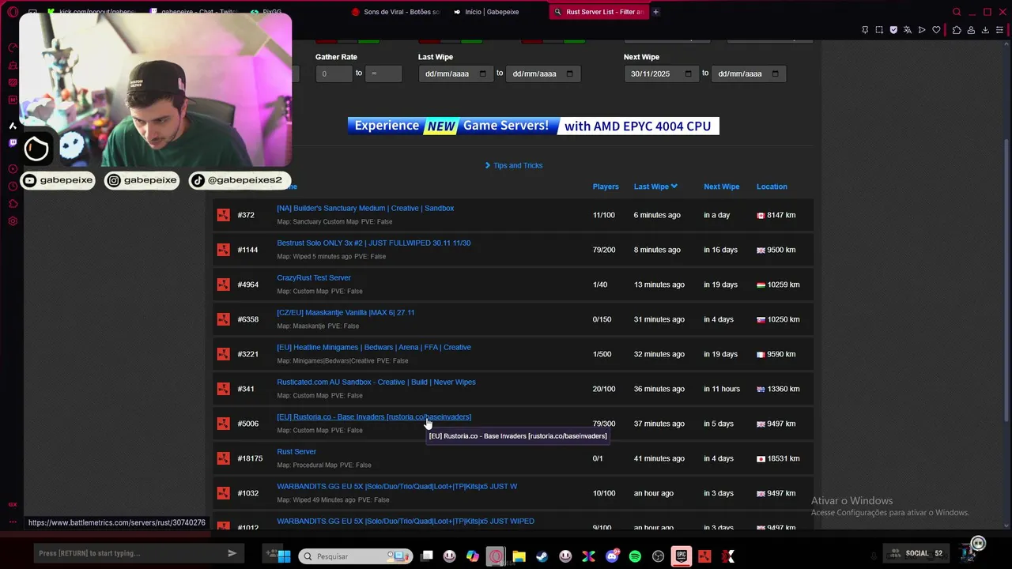The height and width of the screenshot is (569, 1012).
Task: Open the Twitch panel in the sidebar
Action: (x=13, y=143)
